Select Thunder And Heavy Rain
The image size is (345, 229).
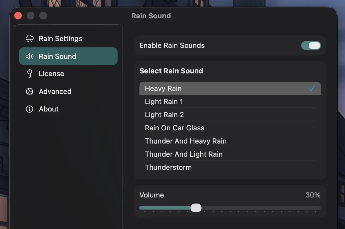[x=186, y=141]
